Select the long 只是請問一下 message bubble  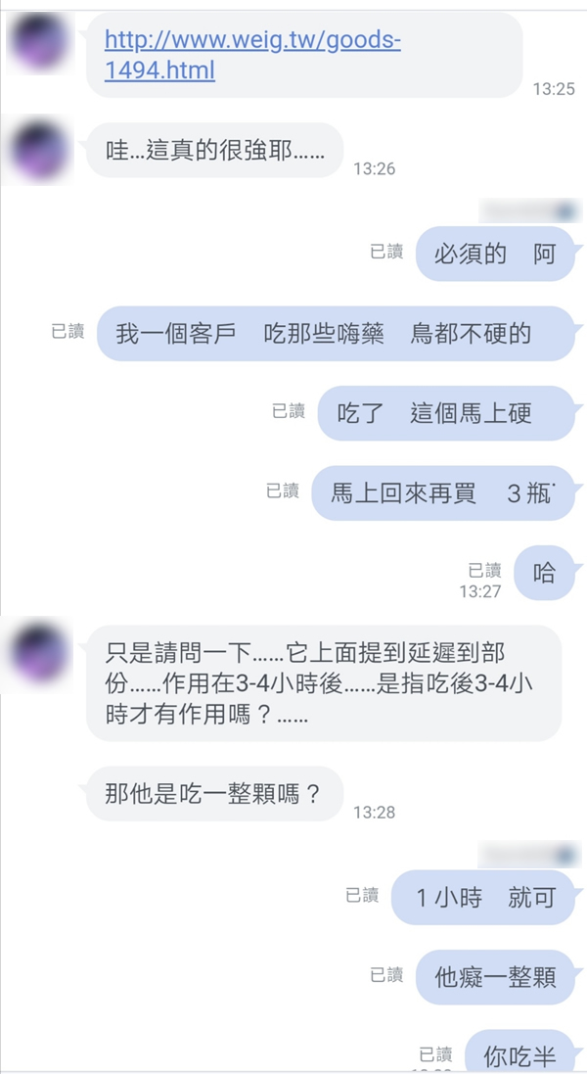pos(324,683)
